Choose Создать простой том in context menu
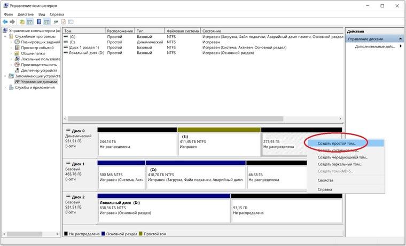The height and width of the screenshot is (246, 406). 346,143
